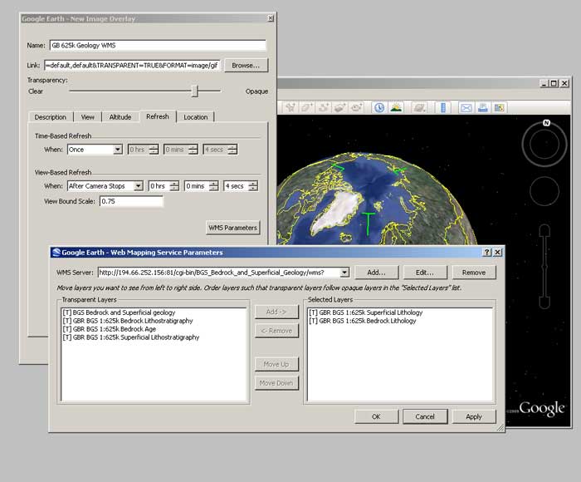Select GBR BGS 1:625k Superficial Lithostratigraphy layer
Screen dimensions: 581x482
click(x=131, y=337)
